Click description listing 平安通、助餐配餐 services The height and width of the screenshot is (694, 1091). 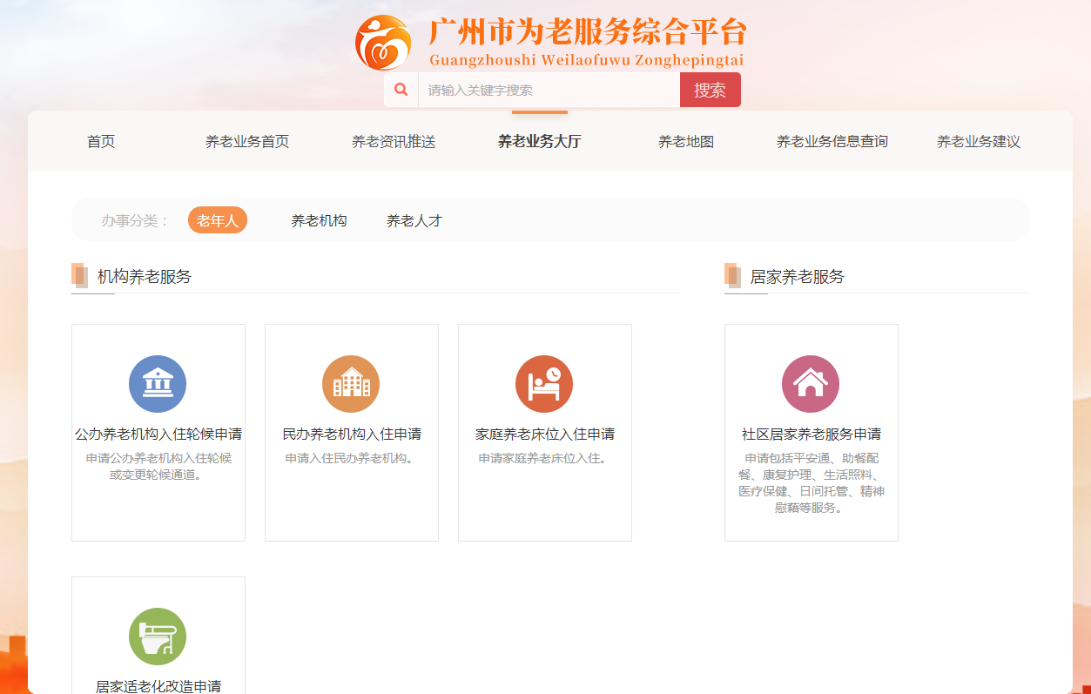tap(812, 482)
